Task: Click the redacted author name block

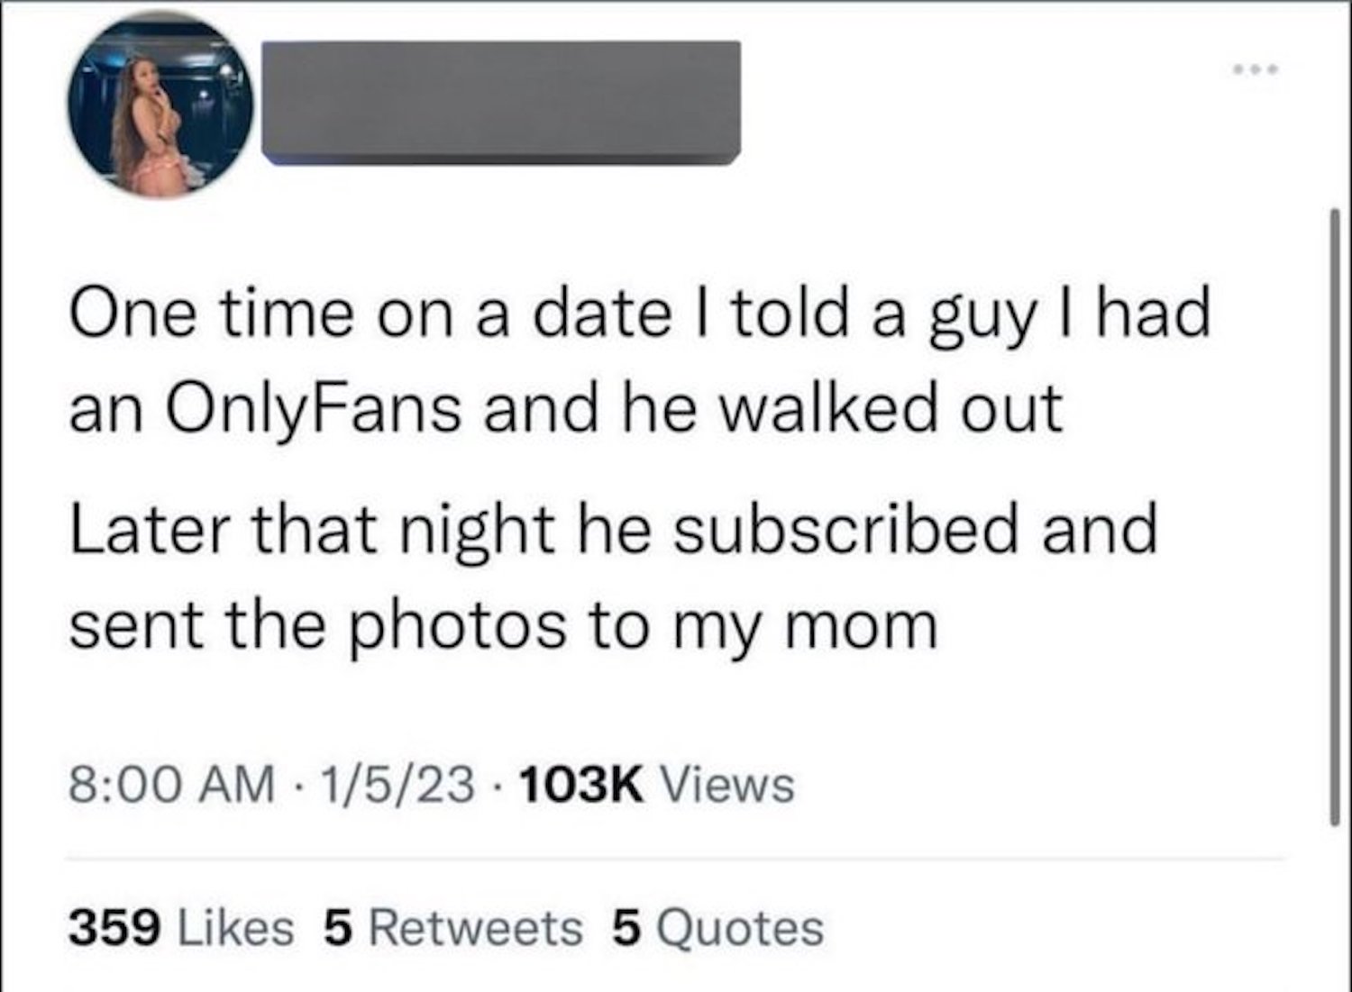Action: [501, 102]
